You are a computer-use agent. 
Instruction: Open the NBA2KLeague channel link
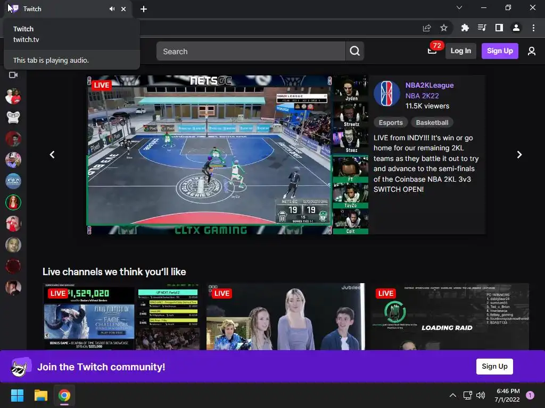(430, 86)
